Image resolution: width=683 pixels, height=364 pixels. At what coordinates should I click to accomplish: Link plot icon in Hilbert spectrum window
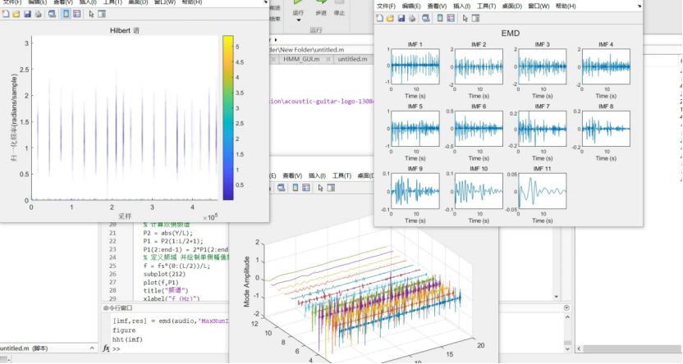click(x=52, y=14)
